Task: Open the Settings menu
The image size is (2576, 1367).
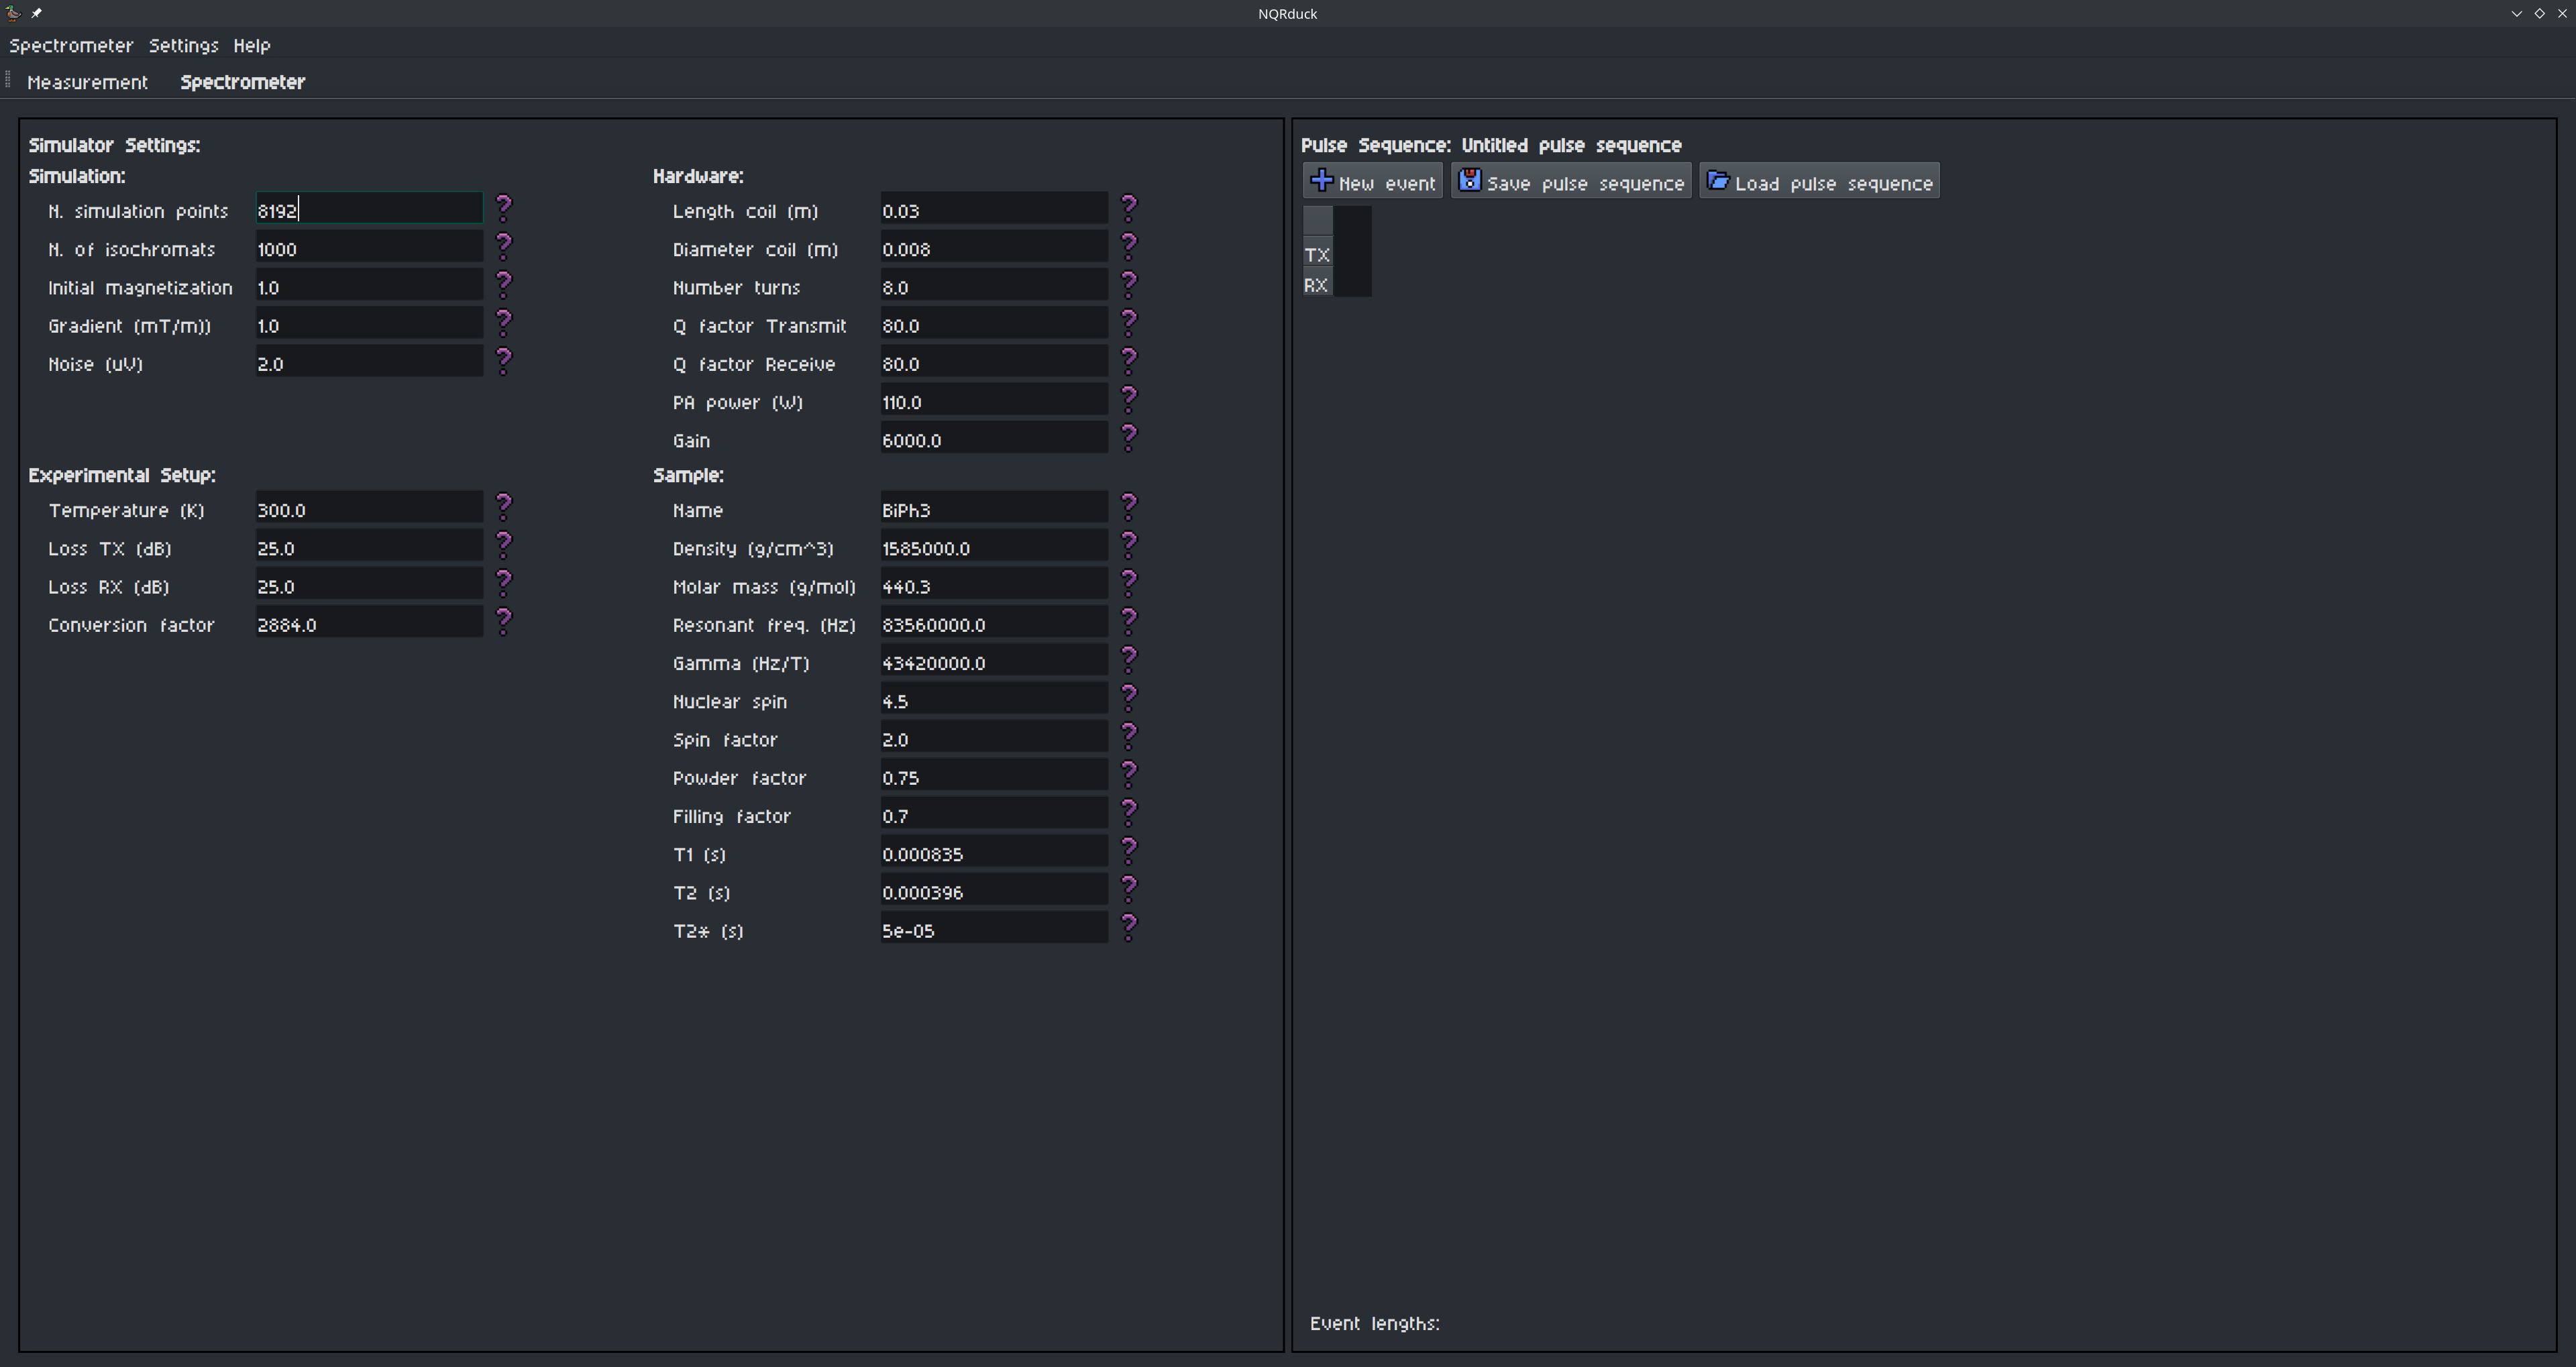Action: 183,46
